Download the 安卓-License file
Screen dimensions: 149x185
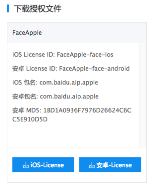[x=110, y=165]
